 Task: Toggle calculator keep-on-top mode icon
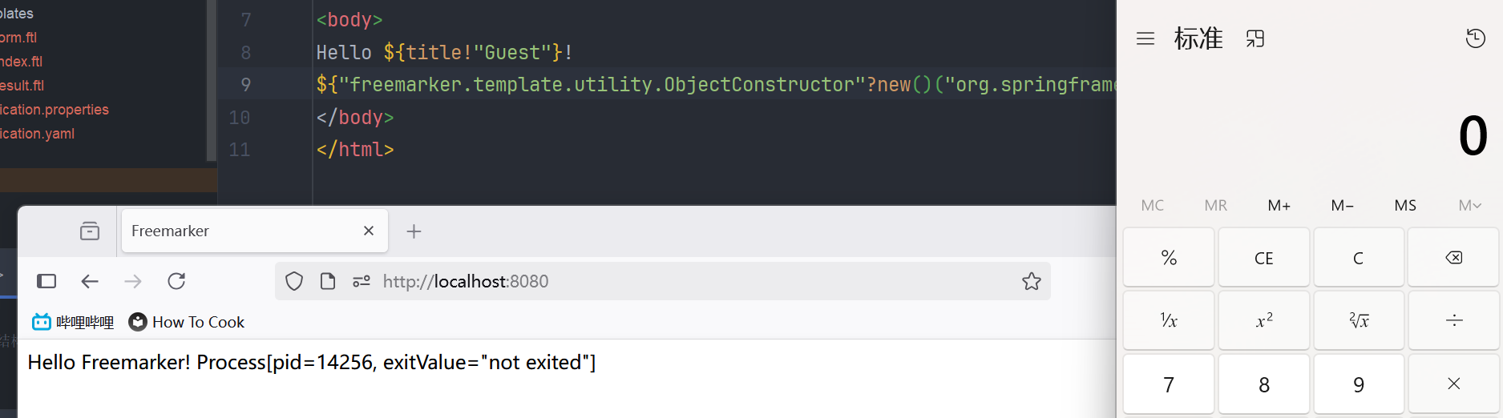[x=1255, y=38]
